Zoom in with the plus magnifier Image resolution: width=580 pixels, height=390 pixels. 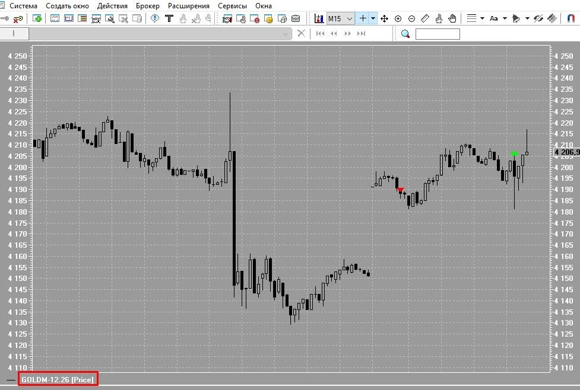(398, 18)
